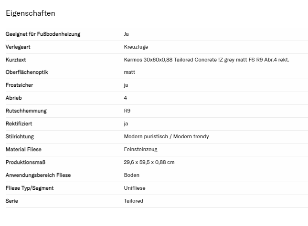Click the Modern puristisch / Modern trendy value

166,137
